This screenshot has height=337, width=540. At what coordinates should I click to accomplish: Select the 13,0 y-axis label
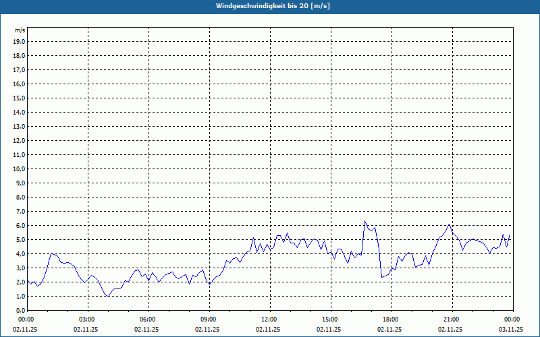pos(19,126)
